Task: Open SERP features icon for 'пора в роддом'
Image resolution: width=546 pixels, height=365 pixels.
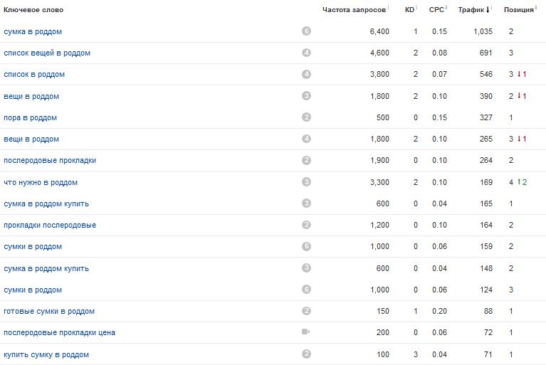Action: [306, 117]
